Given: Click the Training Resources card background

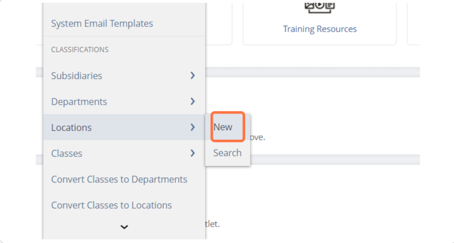Looking at the screenshot, I should 320,24.
